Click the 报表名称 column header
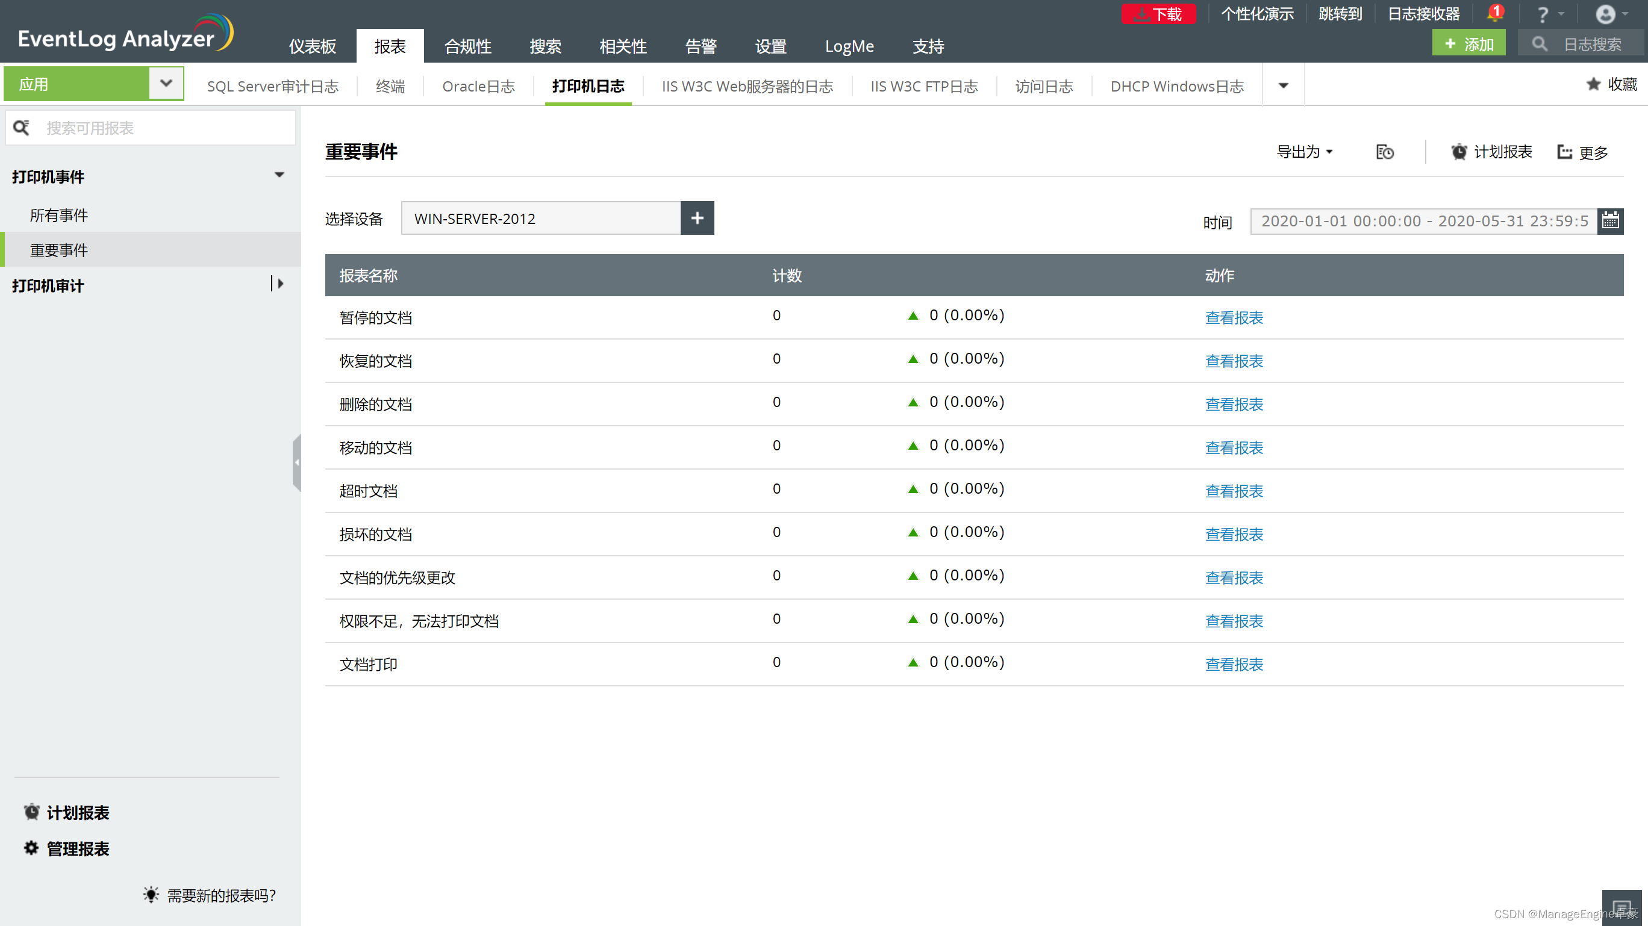The image size is (1648, 926). (369, 276)
